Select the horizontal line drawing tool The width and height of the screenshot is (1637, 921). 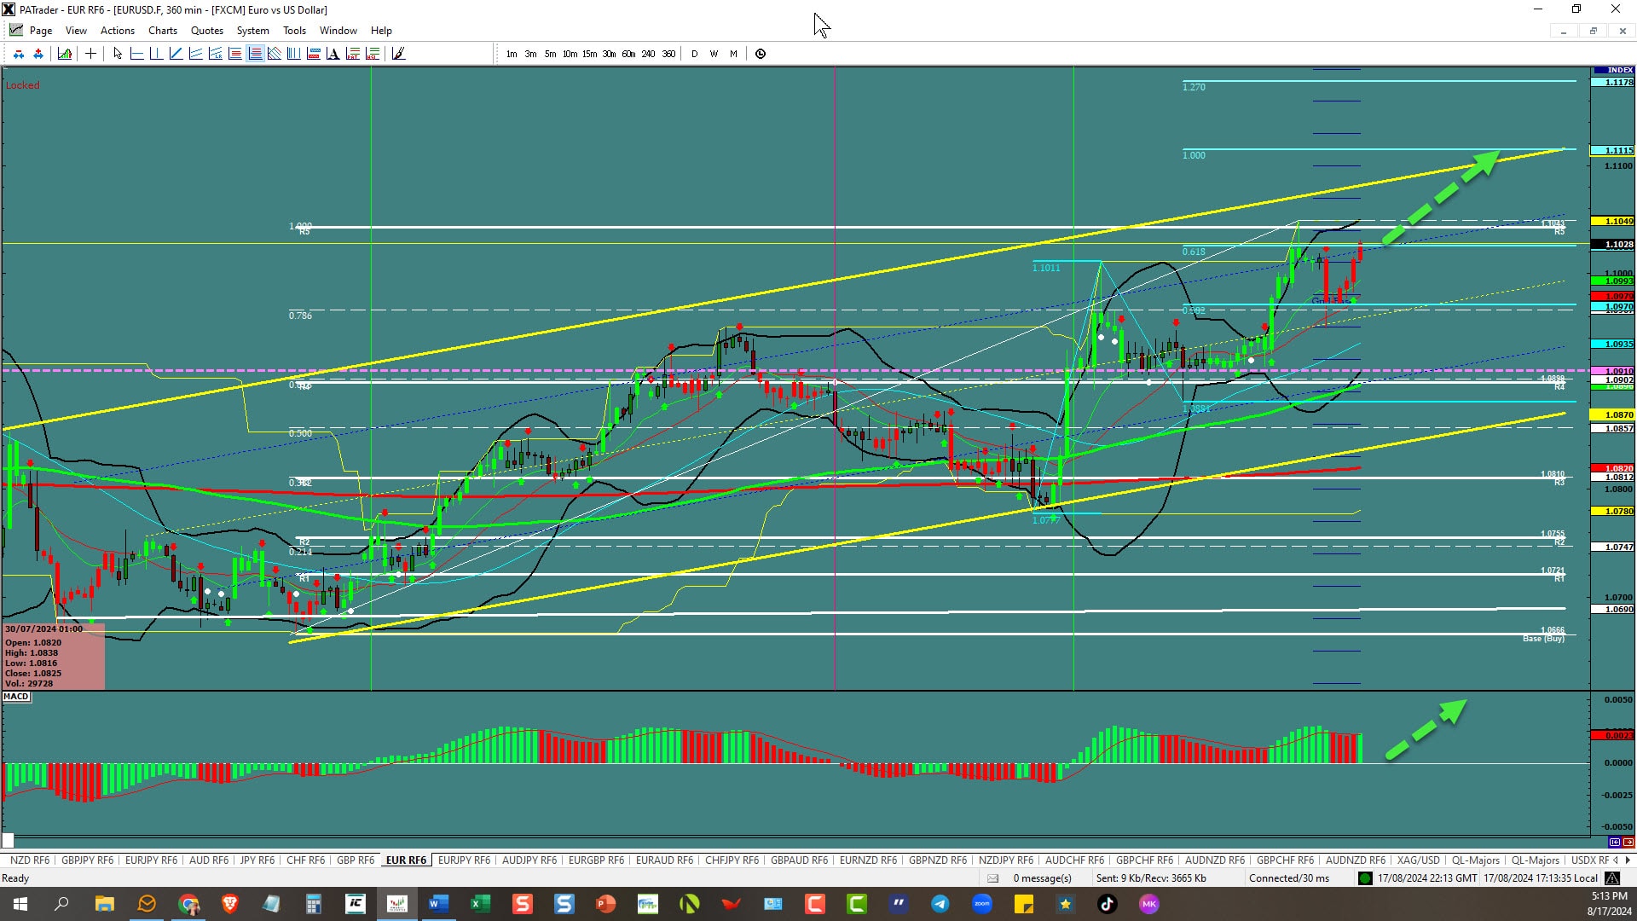[136, 54]
